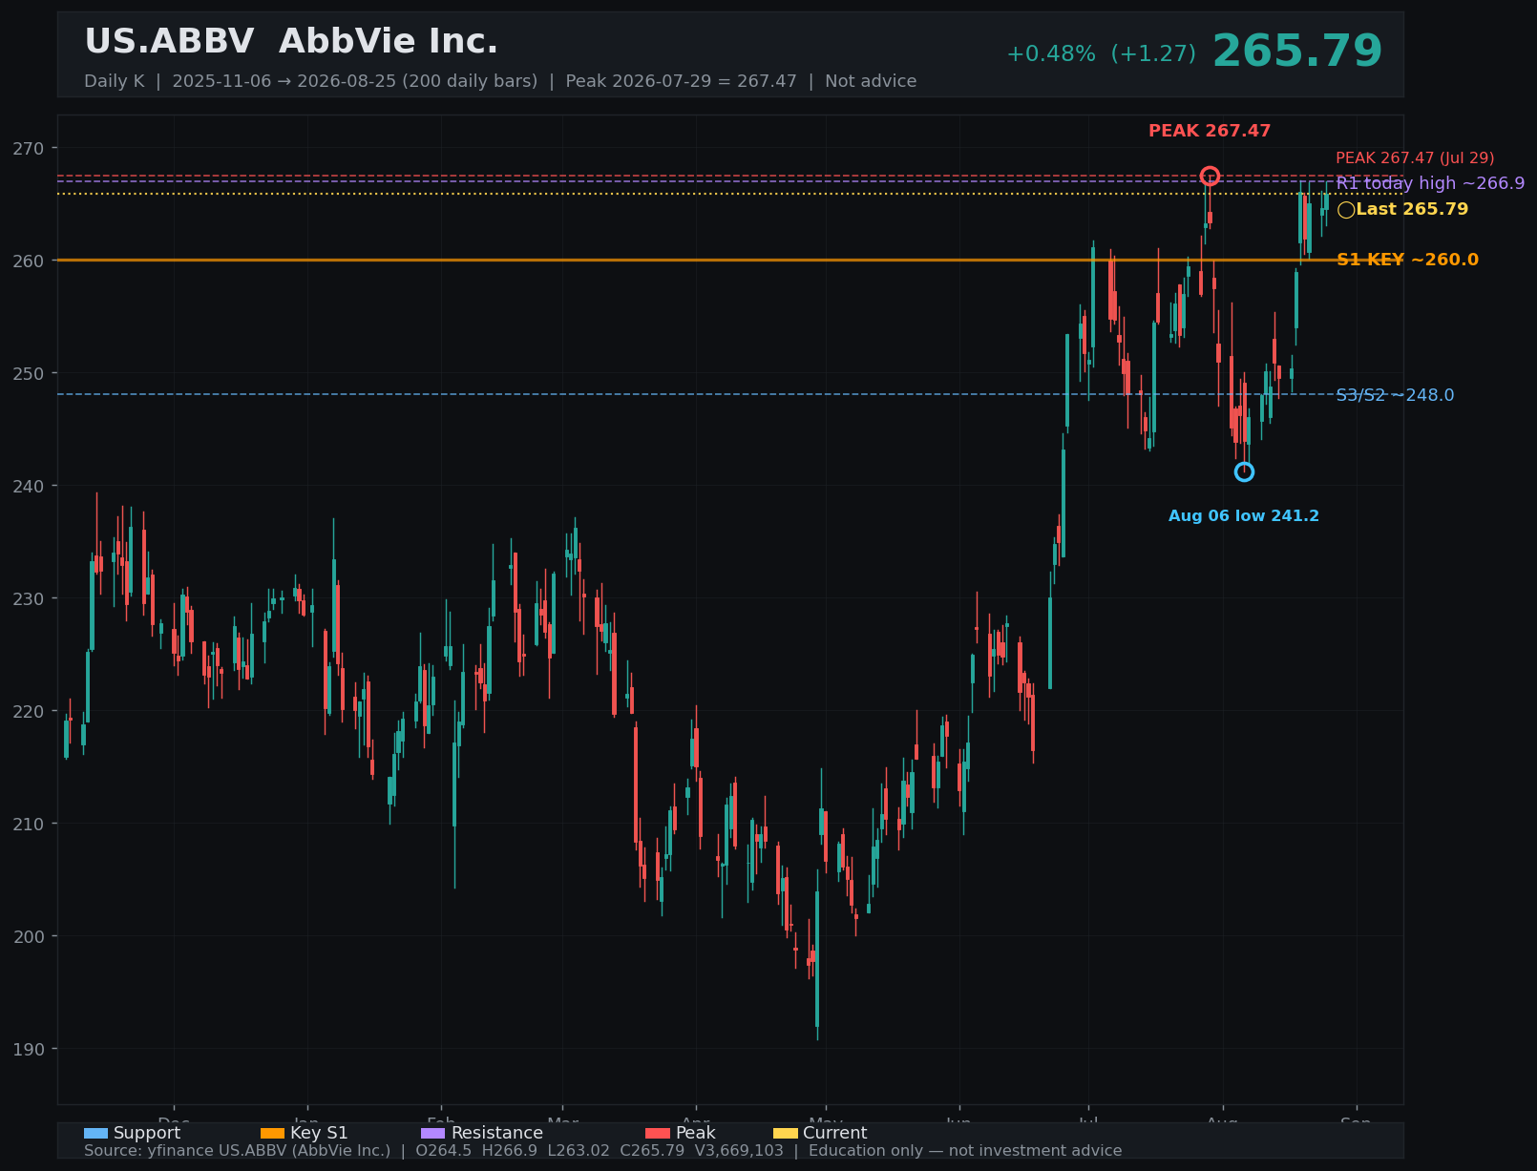Click the blue Aug 06 low circle marker
The image size is (1537, 1171).
(1244, 471)
